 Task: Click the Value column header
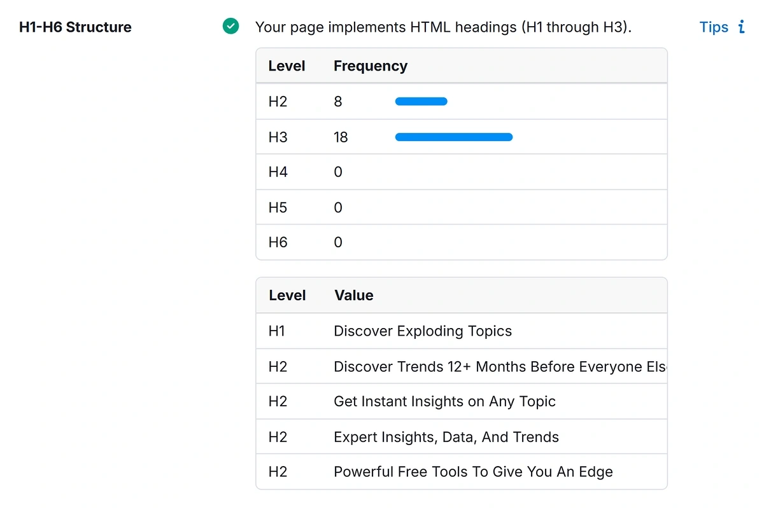[354, 296]
